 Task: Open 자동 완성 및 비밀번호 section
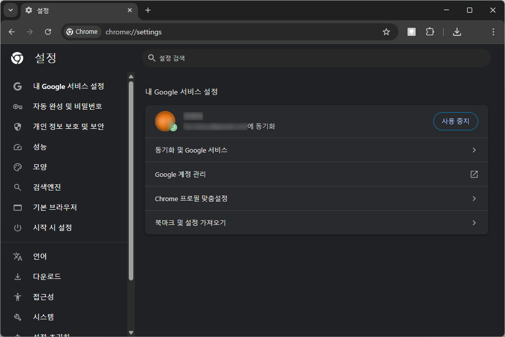click(x=65, y=106)
